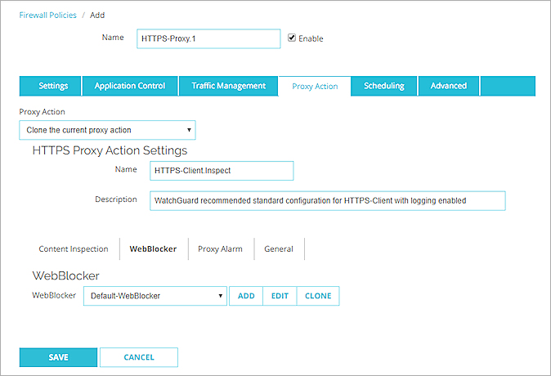Expand the Default-WebBlocker dropdown
Screen dimensions: 551x376
155,296
